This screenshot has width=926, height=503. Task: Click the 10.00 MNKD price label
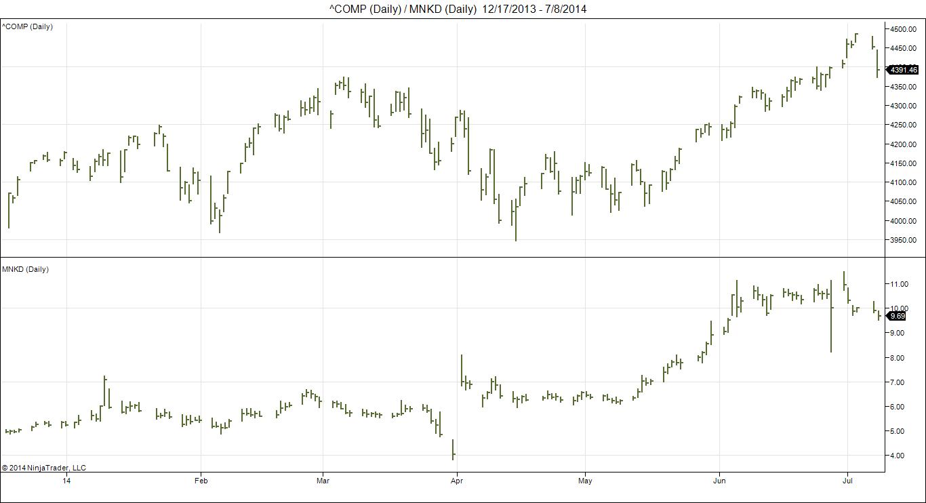899,308
